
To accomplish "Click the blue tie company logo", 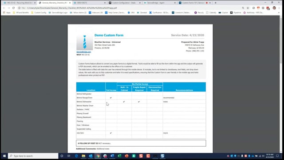I will click(x=85, y=42).
